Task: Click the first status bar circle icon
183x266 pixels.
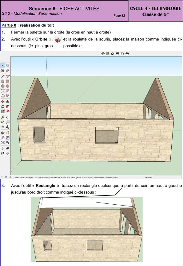Action: coord(2,177)
